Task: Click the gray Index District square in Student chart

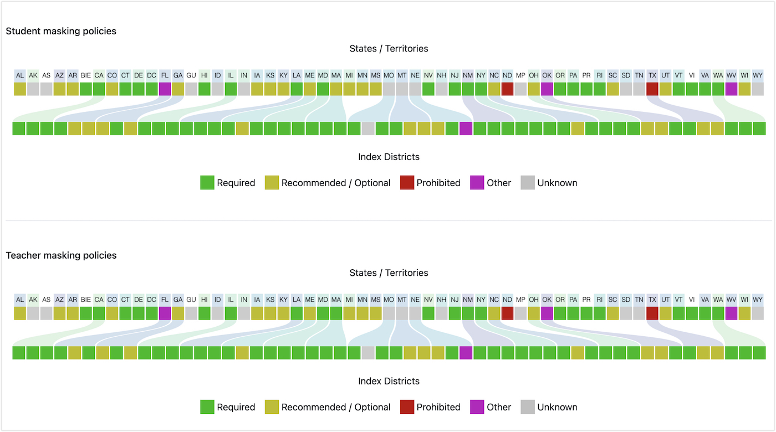Action: (367, 128)
